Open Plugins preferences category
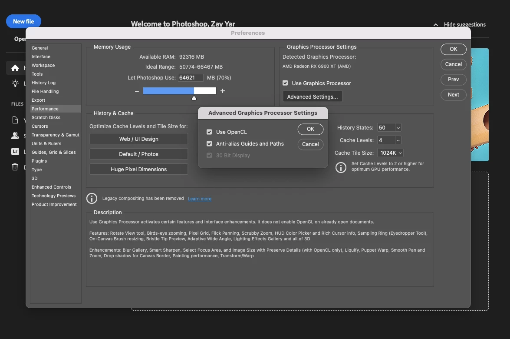Image resolution: width=510 pixels, height=339 pixels. pos(56,161)
